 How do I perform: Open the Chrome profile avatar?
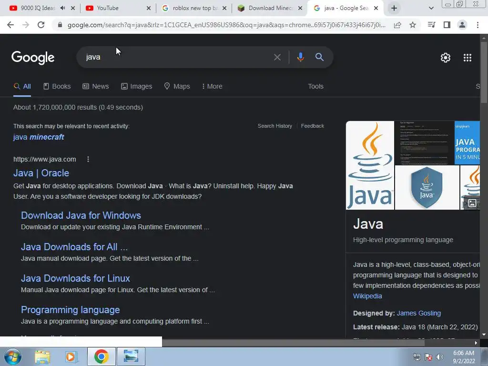[462, 25]
